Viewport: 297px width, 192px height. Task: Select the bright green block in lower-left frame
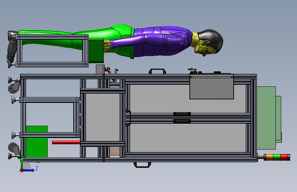click(x=37, y=141)
